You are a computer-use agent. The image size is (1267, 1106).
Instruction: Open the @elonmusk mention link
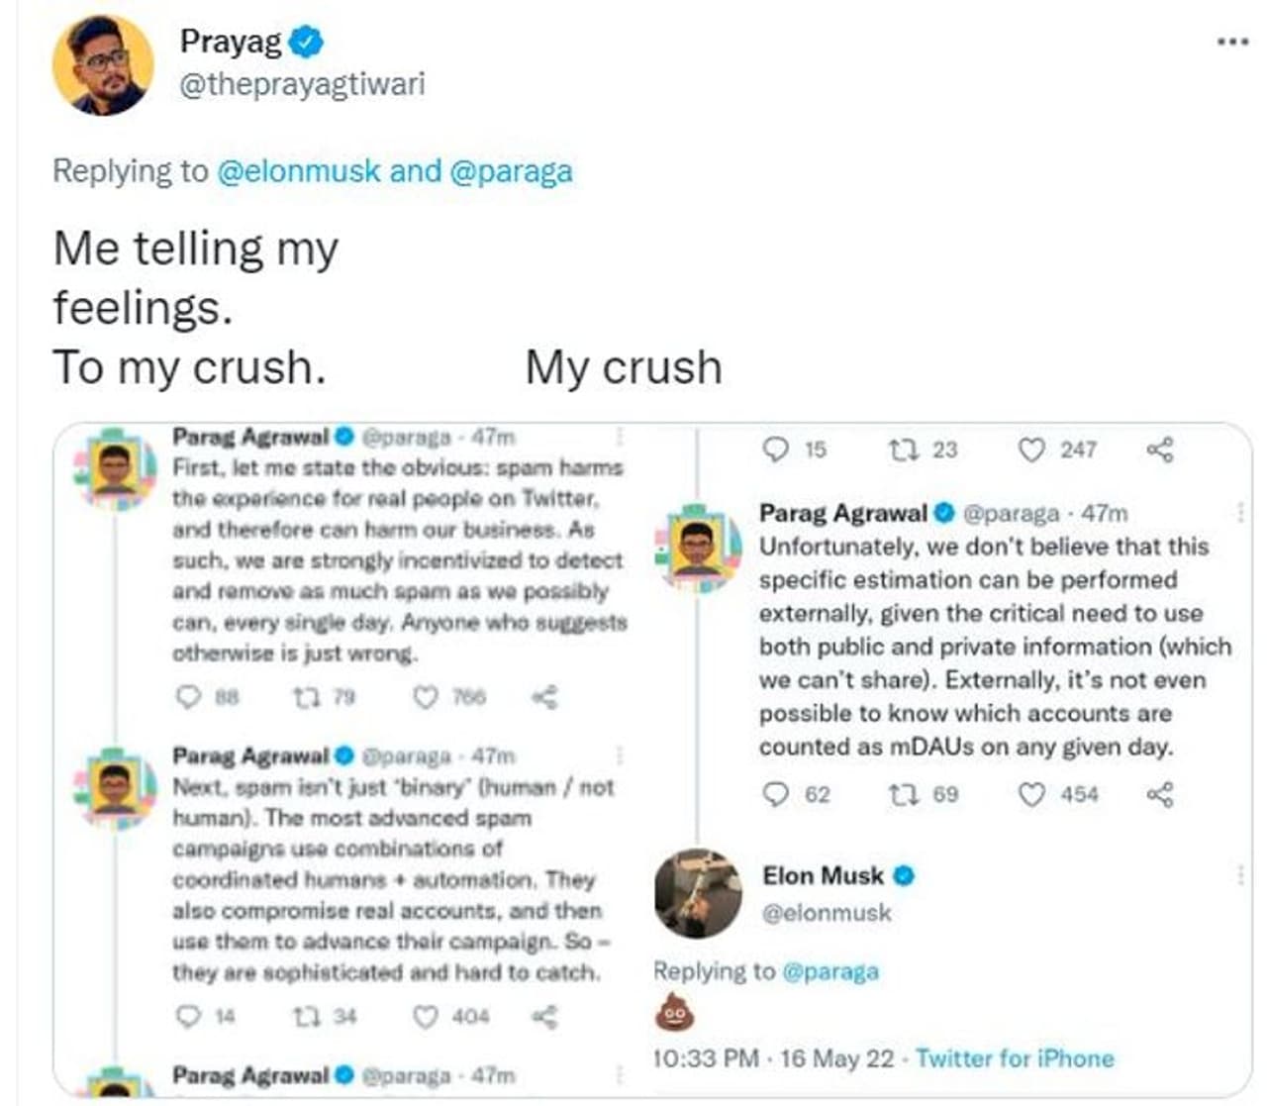pos(298,171)
